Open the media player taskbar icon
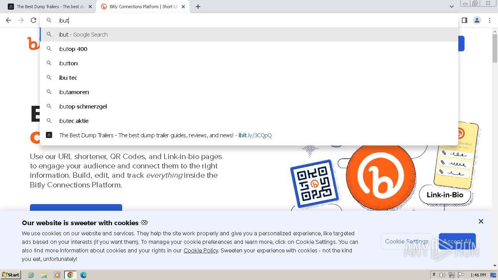 click(57, 275)
